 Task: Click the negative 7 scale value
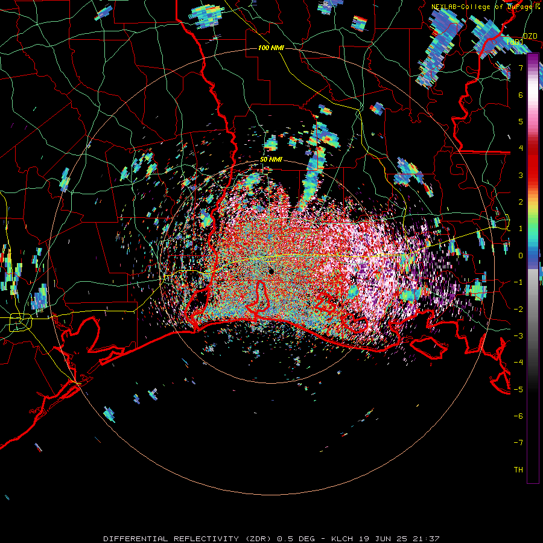click(518, 443)
